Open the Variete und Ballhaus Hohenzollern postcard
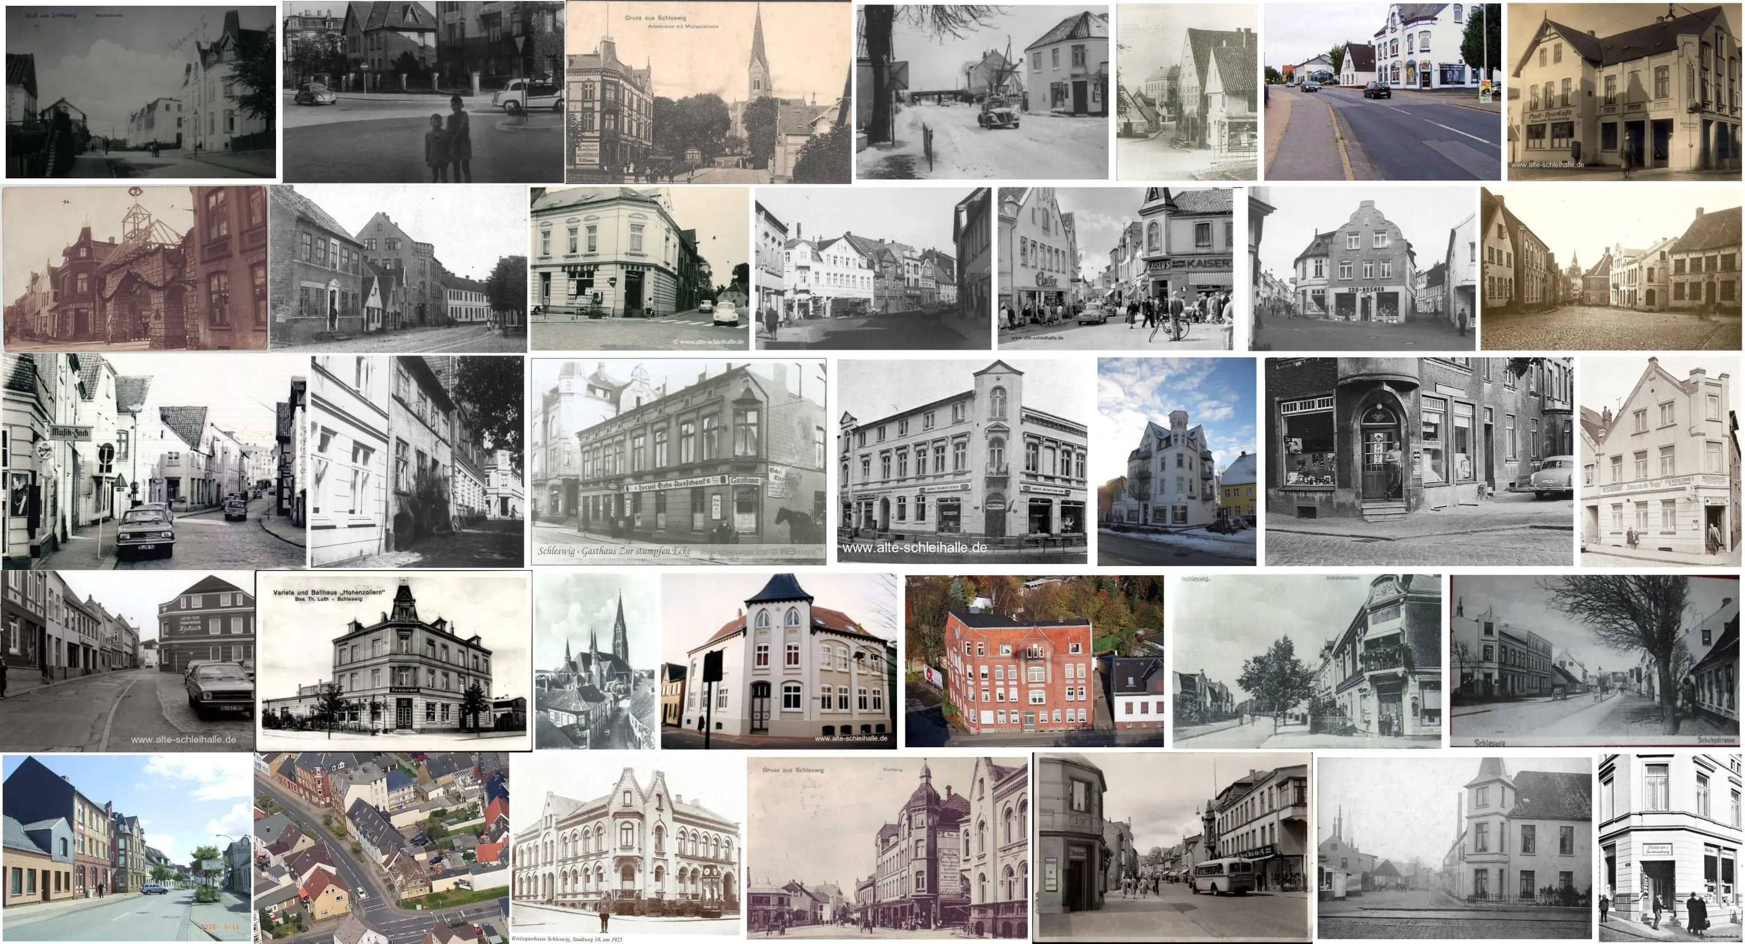Viewport: 1745px width, 944px height. tap(394, 661)
